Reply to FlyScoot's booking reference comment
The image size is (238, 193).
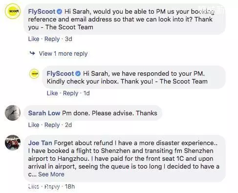(x=52, y=39)
